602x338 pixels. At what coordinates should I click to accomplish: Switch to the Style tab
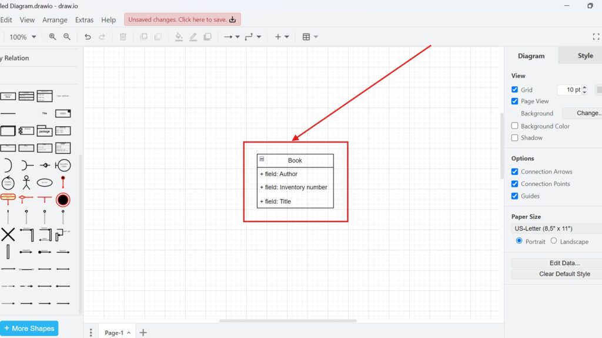tap(587, 55)
